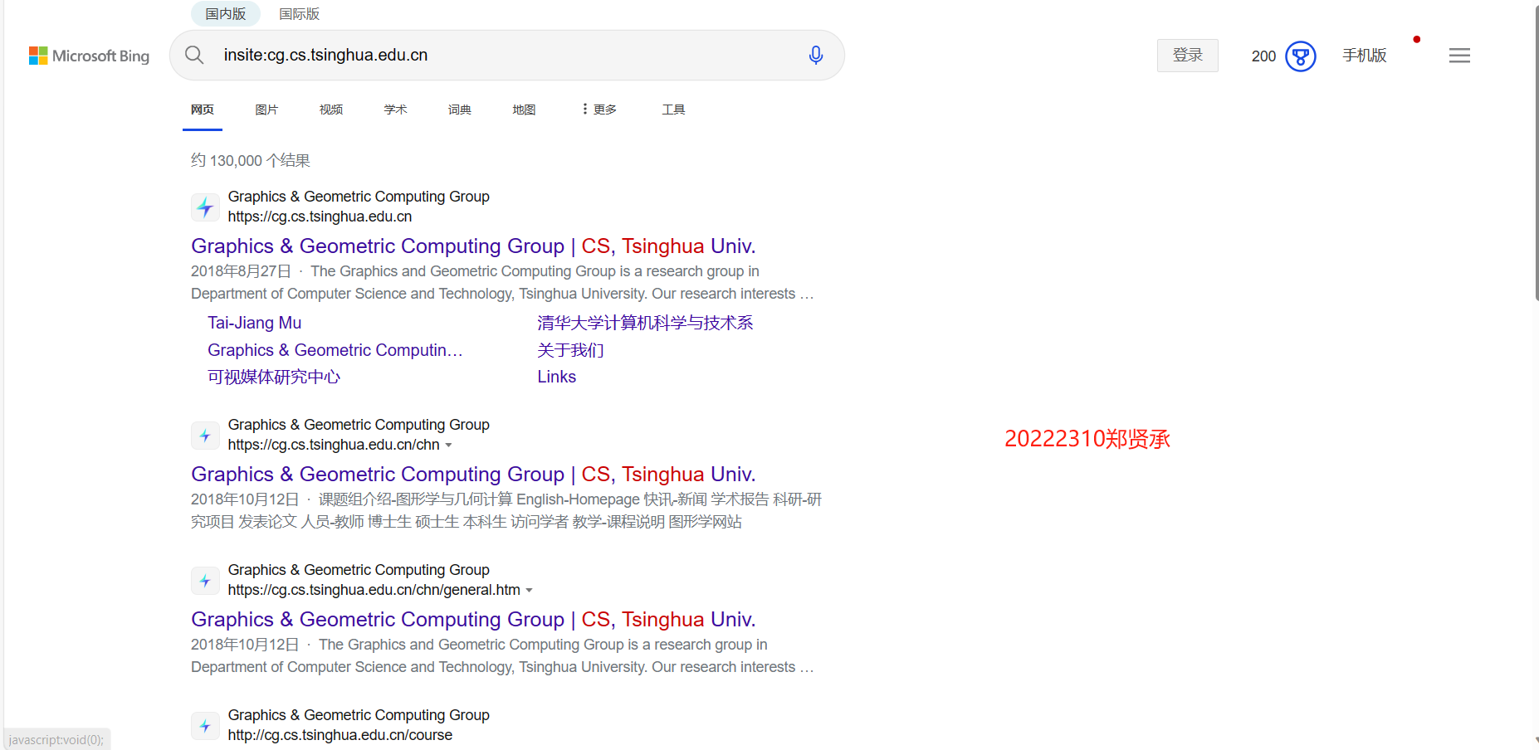Screen dimensions: 1539x750
Task: Click the 200 rewards points count
Action: [1263, 56]
